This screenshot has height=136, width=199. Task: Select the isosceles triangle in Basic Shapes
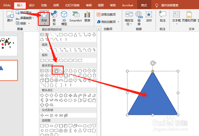pos(56,71)
